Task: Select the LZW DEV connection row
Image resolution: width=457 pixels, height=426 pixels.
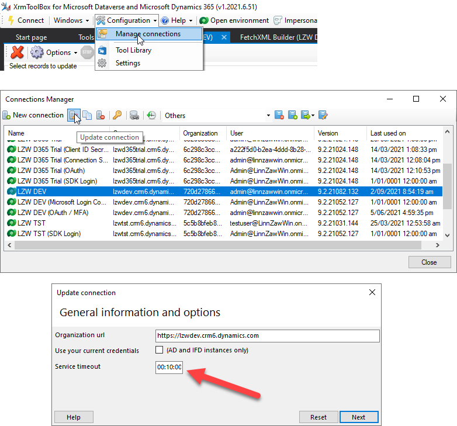Action: coord(224,192)
